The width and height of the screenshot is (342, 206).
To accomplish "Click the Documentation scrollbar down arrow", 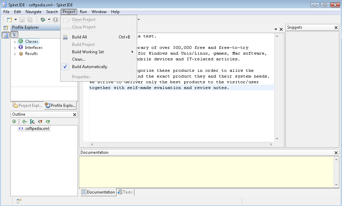I will (x=336, y=185).
